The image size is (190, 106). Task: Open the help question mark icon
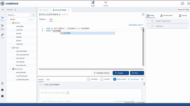pos(182,4)
